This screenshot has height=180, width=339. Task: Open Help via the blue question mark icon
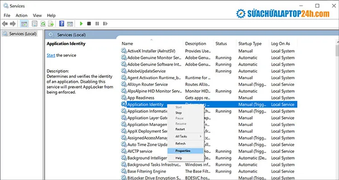(61, 23)
